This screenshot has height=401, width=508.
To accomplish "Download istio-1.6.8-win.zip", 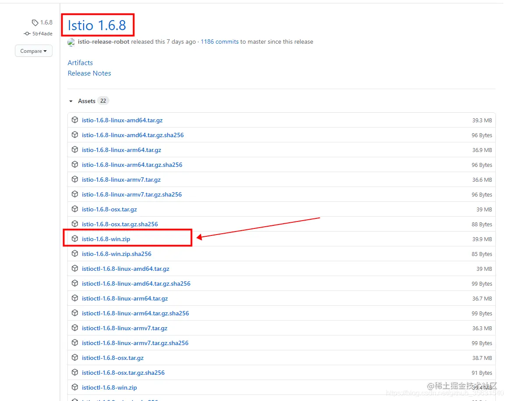I will [x=106, y=239].
